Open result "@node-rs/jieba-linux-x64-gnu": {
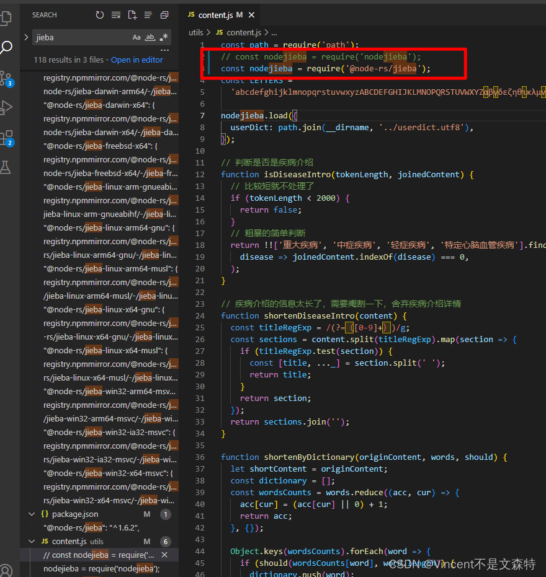Viewport: 546px width, 577px height. pyautogui.click(x=104, y=309)
